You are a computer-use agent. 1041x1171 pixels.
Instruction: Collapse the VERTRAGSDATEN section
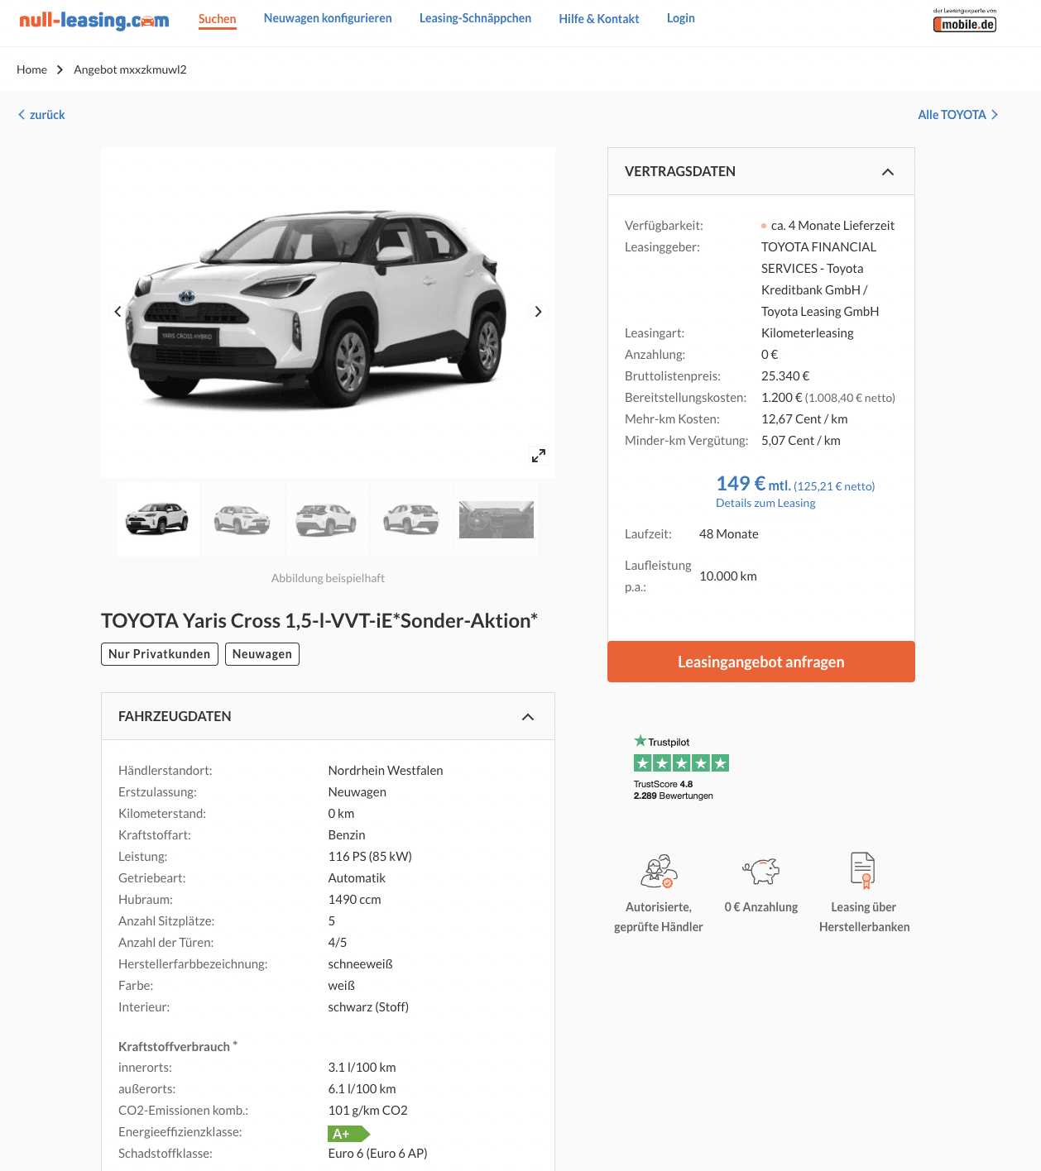tap(888, 172)
